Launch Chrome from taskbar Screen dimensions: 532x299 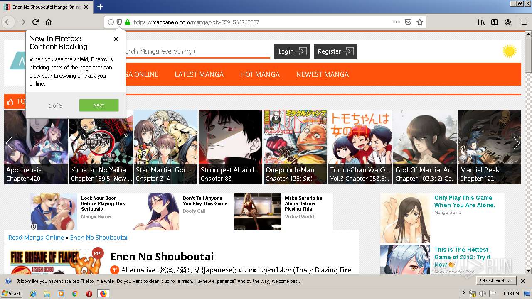tap(75, 294)
